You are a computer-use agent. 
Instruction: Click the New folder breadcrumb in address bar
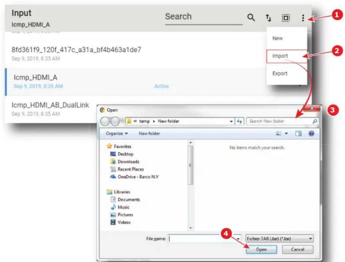[168, 121]
